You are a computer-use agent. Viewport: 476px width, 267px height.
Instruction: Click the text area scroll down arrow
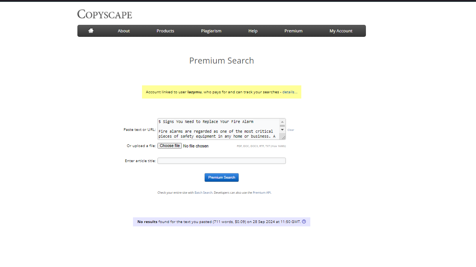point(283,130)
